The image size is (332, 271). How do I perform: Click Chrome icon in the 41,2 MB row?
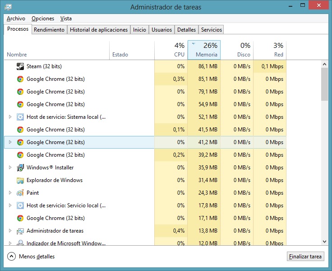pos(20,142)
